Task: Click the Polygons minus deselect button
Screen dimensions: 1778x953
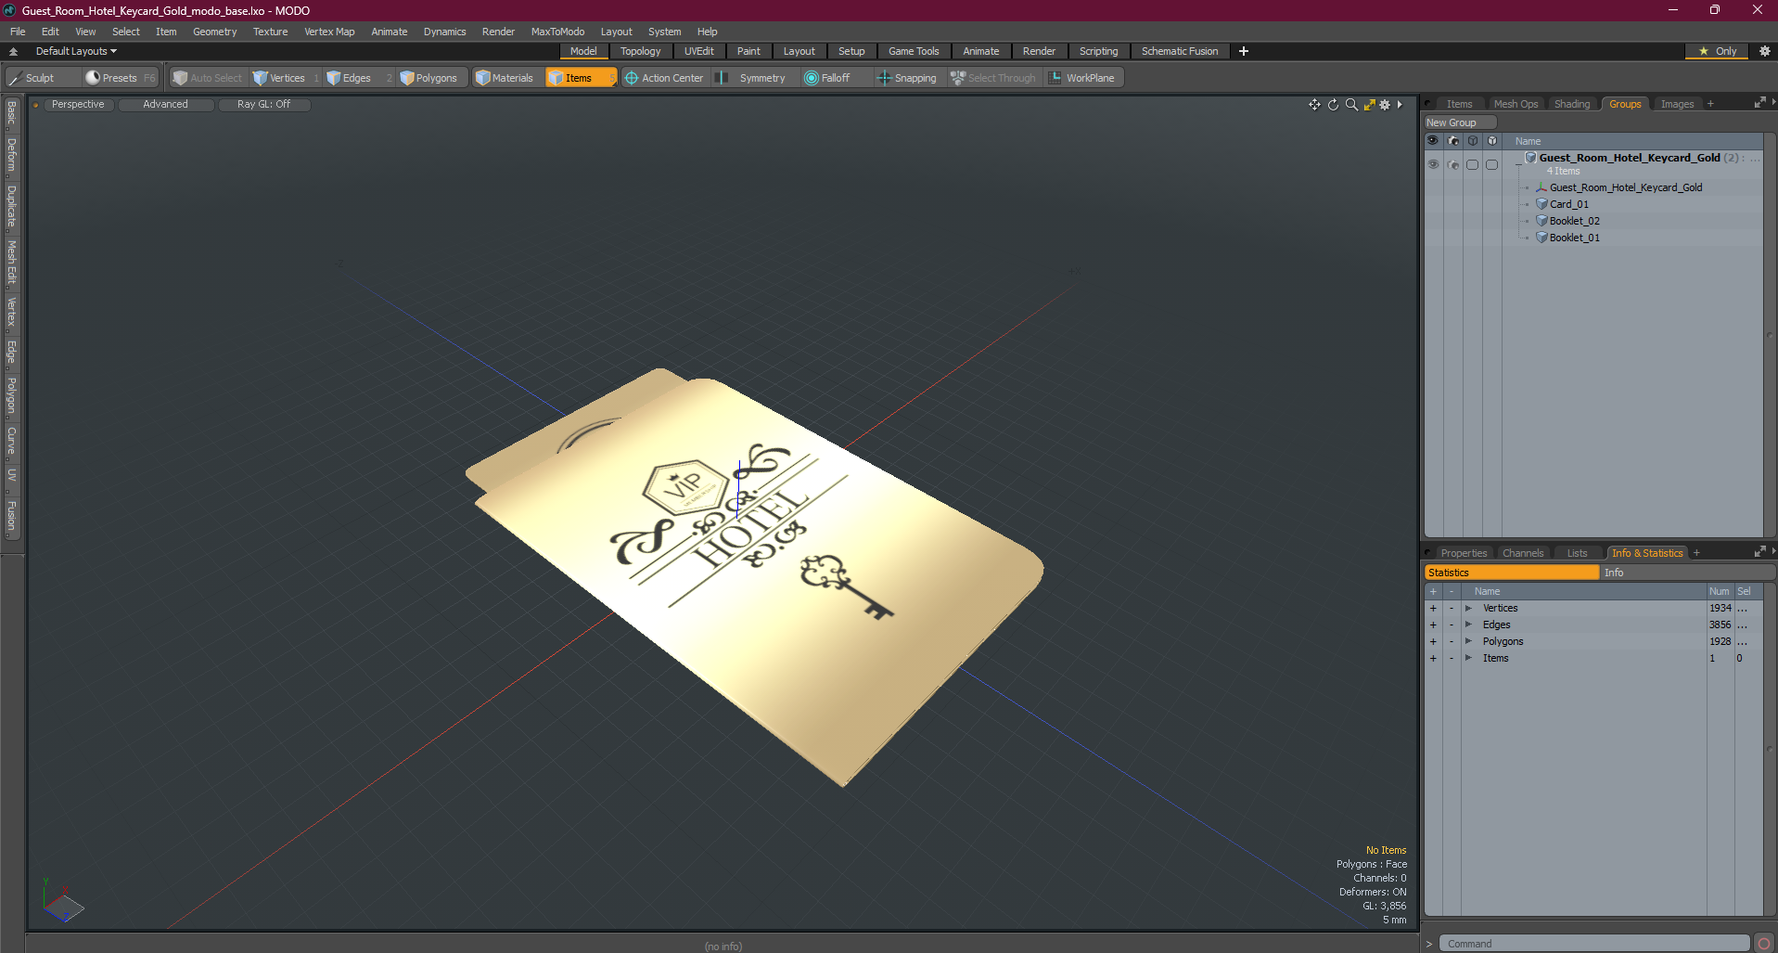Action: tap(1452, 641)
